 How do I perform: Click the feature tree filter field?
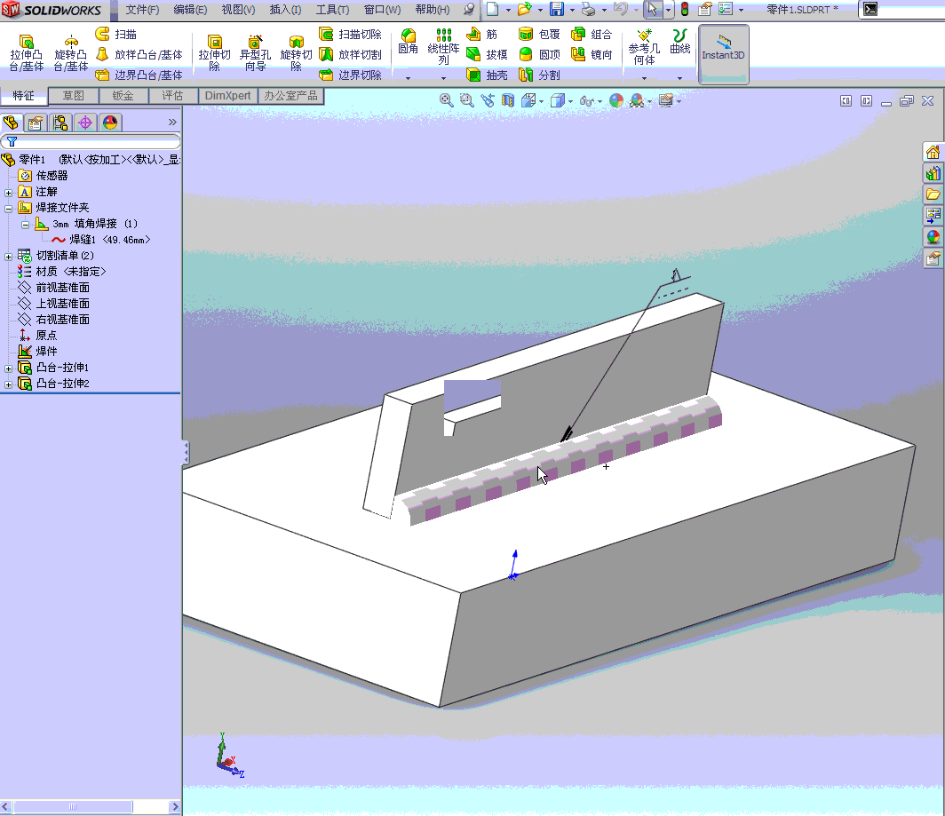point(91,142)
